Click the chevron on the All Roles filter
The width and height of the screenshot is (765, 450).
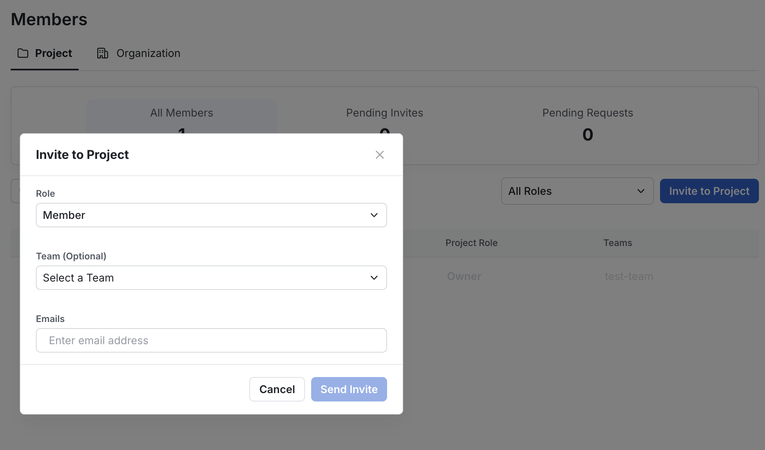pyautogui.click(x=640, y=191)
